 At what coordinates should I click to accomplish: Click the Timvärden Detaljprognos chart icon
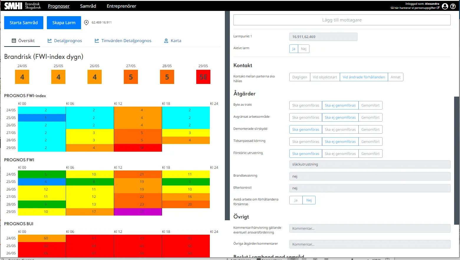coord(97,41)
